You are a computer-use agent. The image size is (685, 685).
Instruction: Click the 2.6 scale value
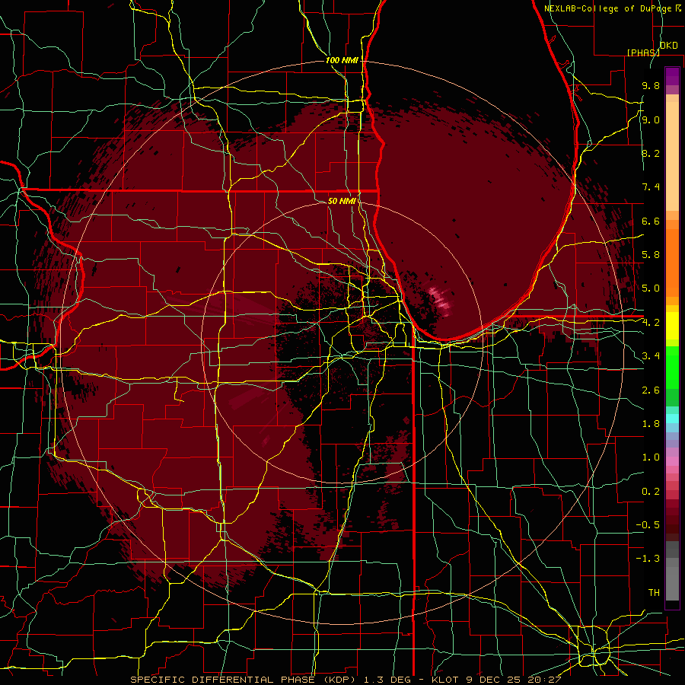[x=651, y=390]
